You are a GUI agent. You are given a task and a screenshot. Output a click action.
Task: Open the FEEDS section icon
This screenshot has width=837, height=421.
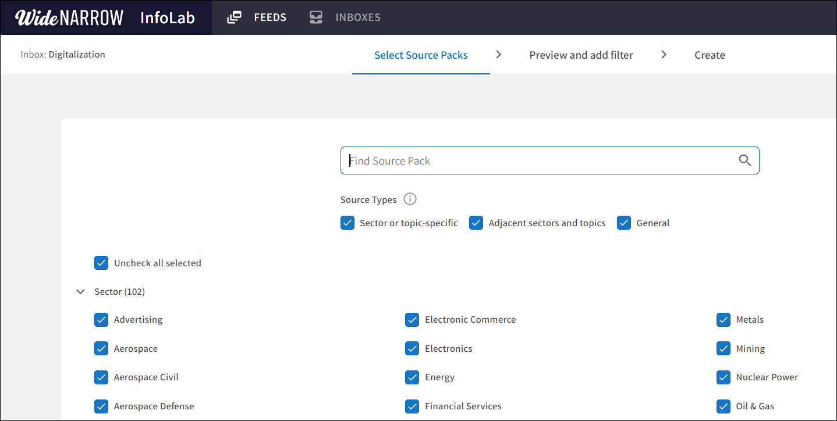coord(234,17)
